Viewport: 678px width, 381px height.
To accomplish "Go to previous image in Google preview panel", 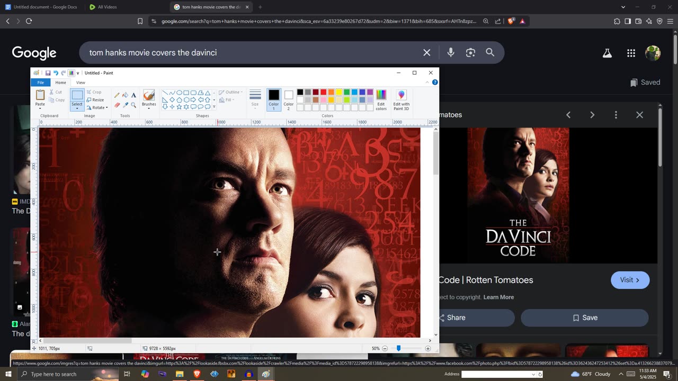I will 568,115.
